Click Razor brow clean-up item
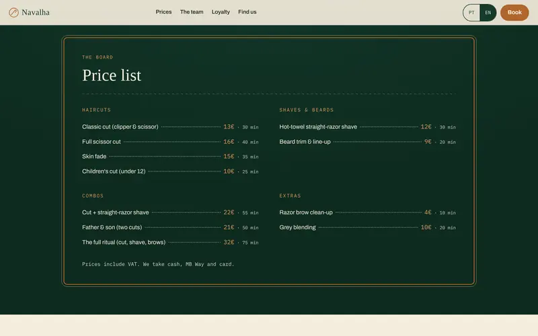 (x=306, y=212)
